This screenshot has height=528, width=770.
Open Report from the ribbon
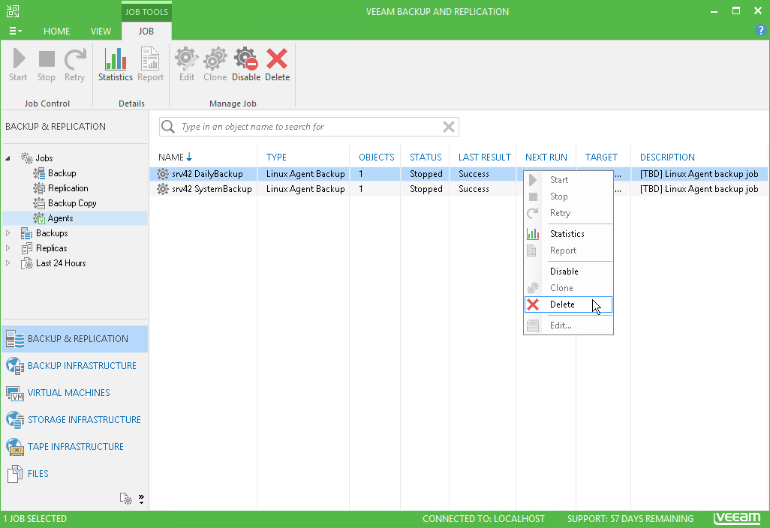click(x=150, y=64)
